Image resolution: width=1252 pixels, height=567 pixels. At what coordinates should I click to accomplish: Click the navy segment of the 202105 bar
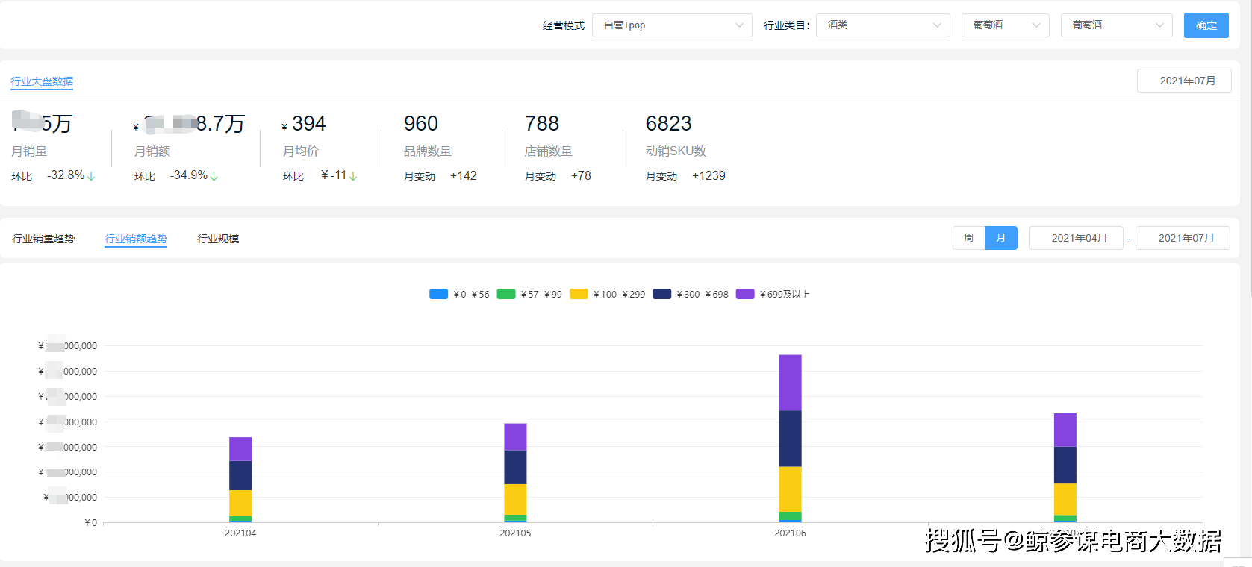pos(515,467)
